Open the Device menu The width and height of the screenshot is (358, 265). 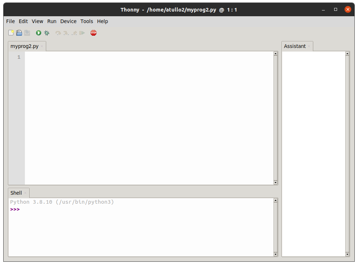click(x=68, y=21)
